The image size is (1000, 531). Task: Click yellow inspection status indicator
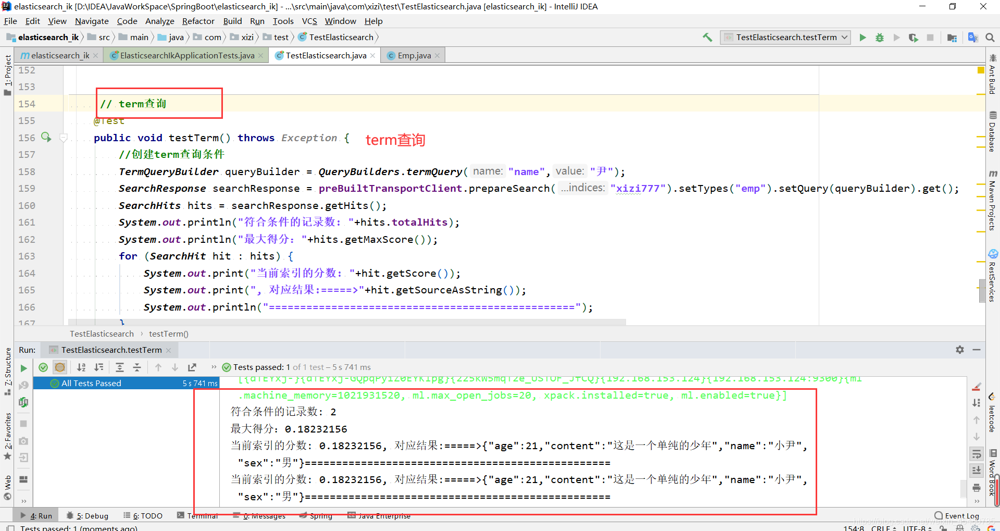981,70
